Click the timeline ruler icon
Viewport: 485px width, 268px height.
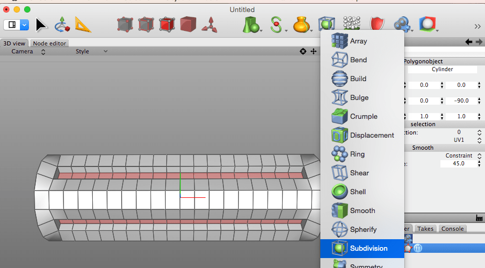[x=479, y=218]
